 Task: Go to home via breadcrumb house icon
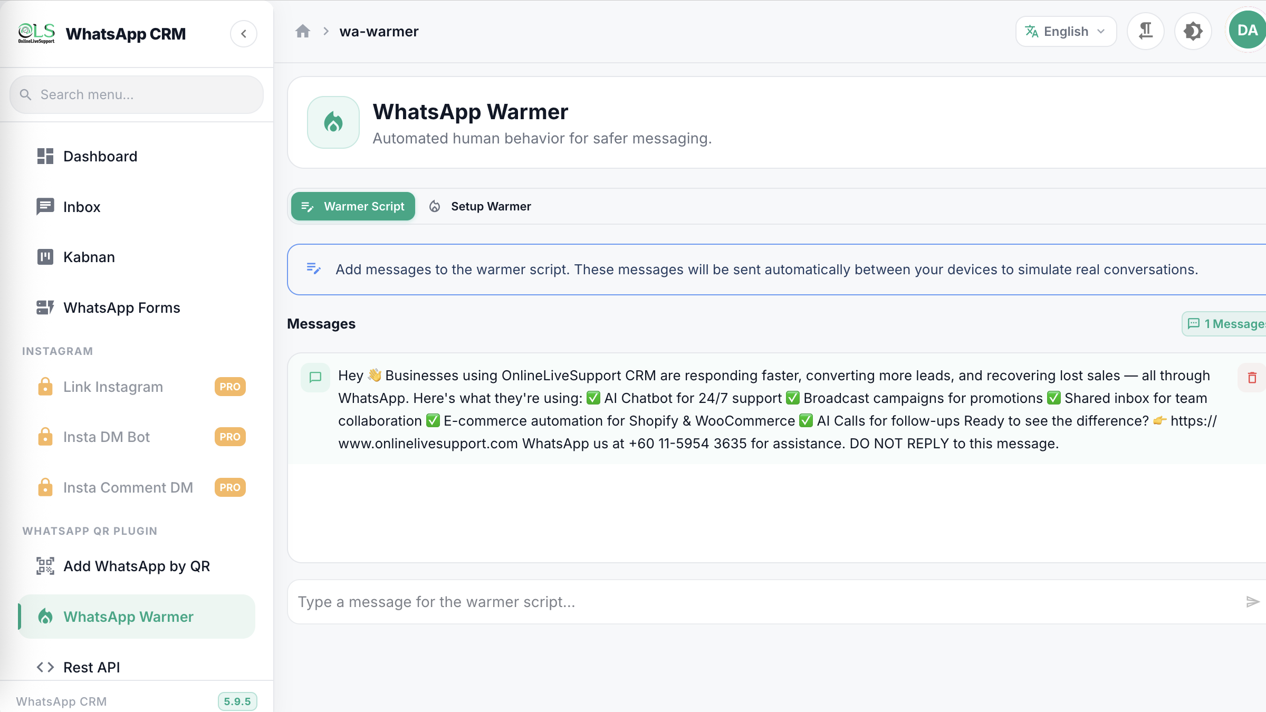[302, 32]
